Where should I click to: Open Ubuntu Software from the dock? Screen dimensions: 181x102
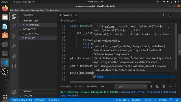tap(5, 35)
